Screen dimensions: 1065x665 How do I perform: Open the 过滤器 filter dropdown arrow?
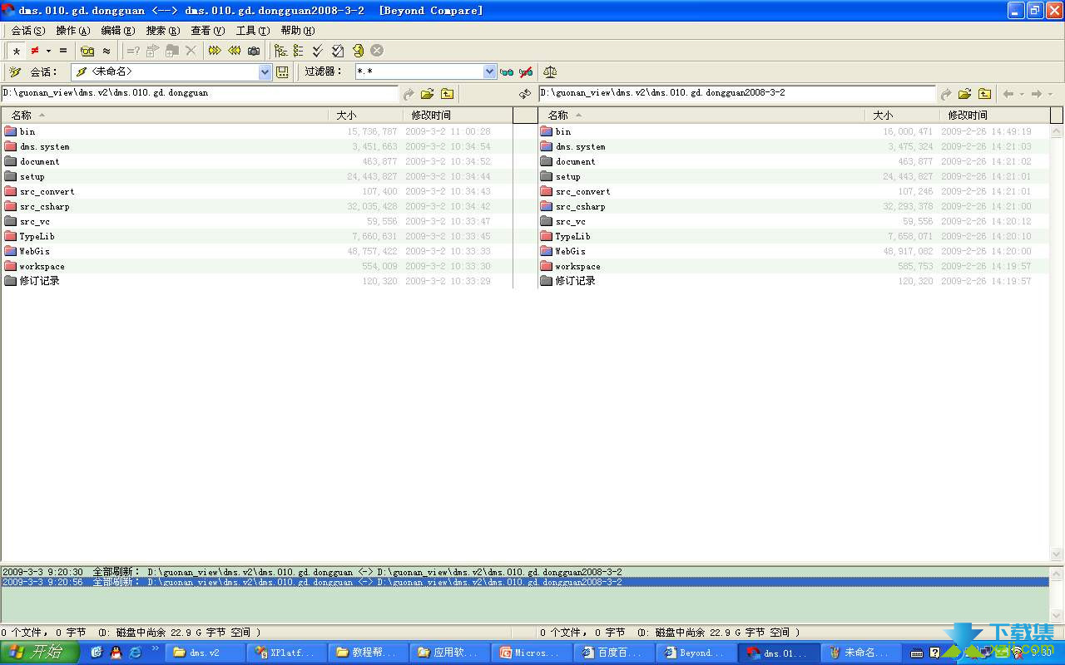point(490,72)
